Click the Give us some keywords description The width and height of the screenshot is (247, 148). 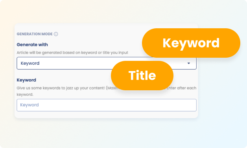pos(61,88)
